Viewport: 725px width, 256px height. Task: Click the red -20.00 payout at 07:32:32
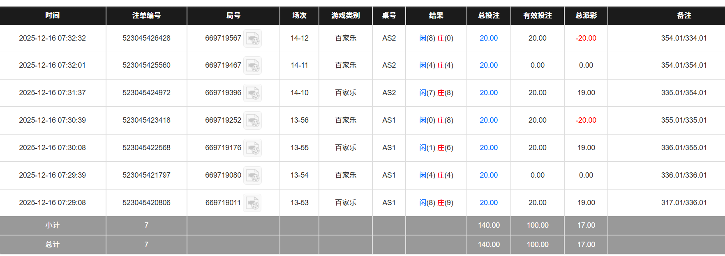point(586,38)
